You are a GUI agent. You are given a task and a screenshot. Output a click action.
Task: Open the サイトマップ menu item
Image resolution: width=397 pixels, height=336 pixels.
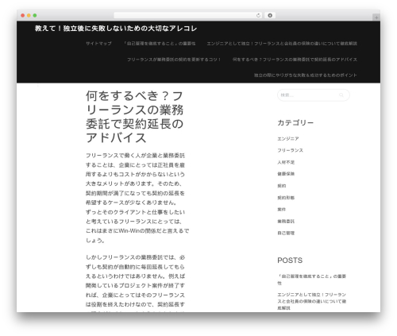[x=98, y=44]
